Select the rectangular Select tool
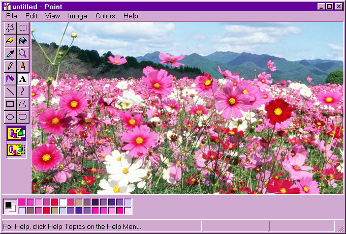346x234 pixels. [23, 28]
